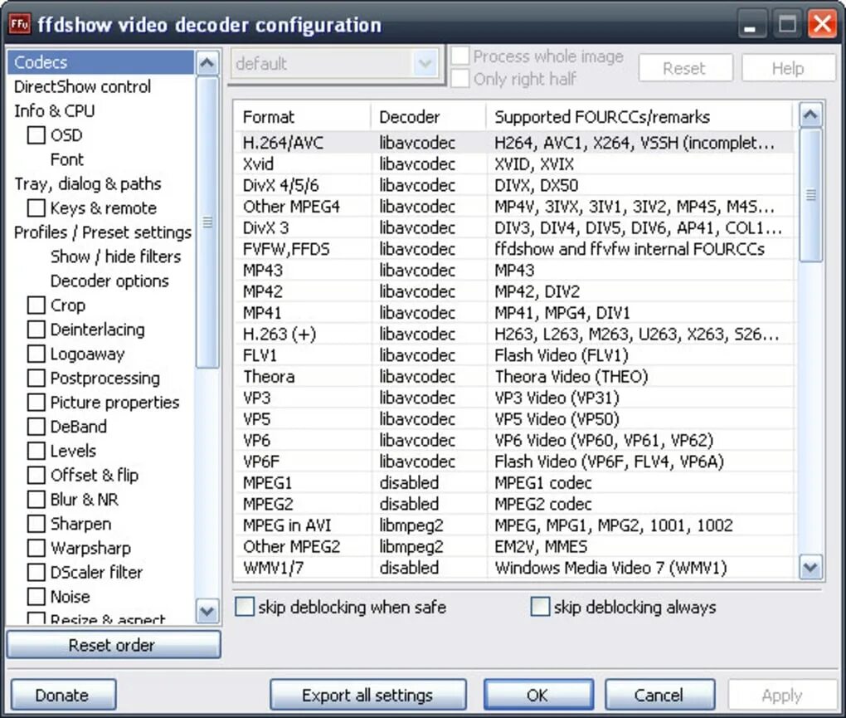Select the FLV1 format row
The height and width of the screenshot is (718, 846).
(x=515, y=355)
